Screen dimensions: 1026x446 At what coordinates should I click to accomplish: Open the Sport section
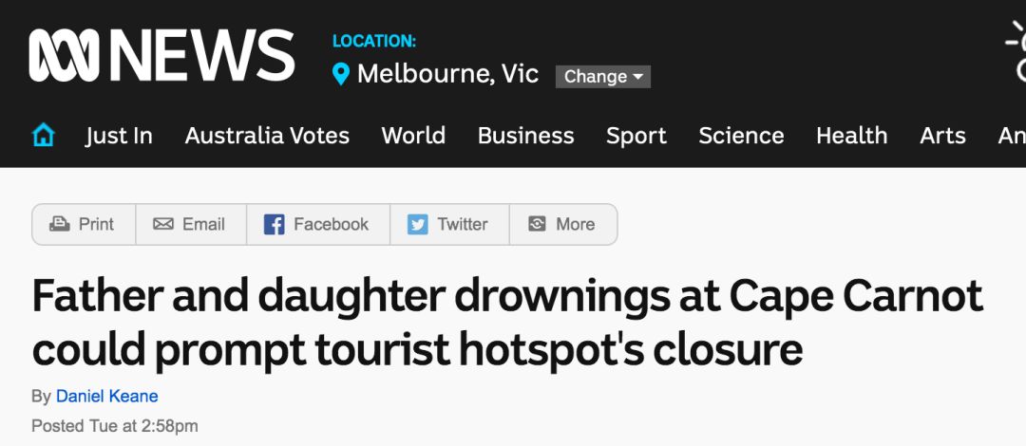click(636, 136)
